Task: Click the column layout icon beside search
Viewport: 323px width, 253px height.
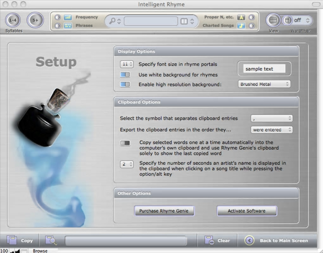Action: (184, 21)
